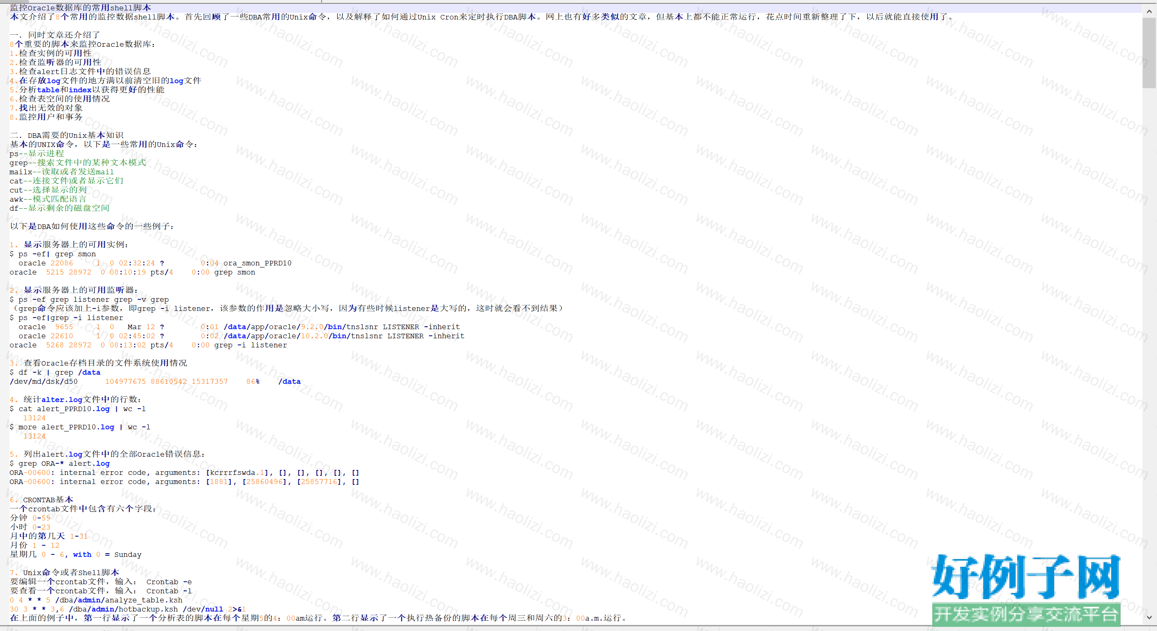Click the line "grep--搜索文件中的某种文本模式"
Screen dimensions: 1157x631
[x=78, y=162]
